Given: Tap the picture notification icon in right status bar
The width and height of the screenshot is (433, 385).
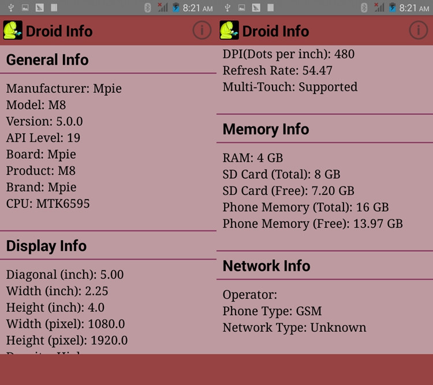Looking at the screenshot, I should pos(241,8).
